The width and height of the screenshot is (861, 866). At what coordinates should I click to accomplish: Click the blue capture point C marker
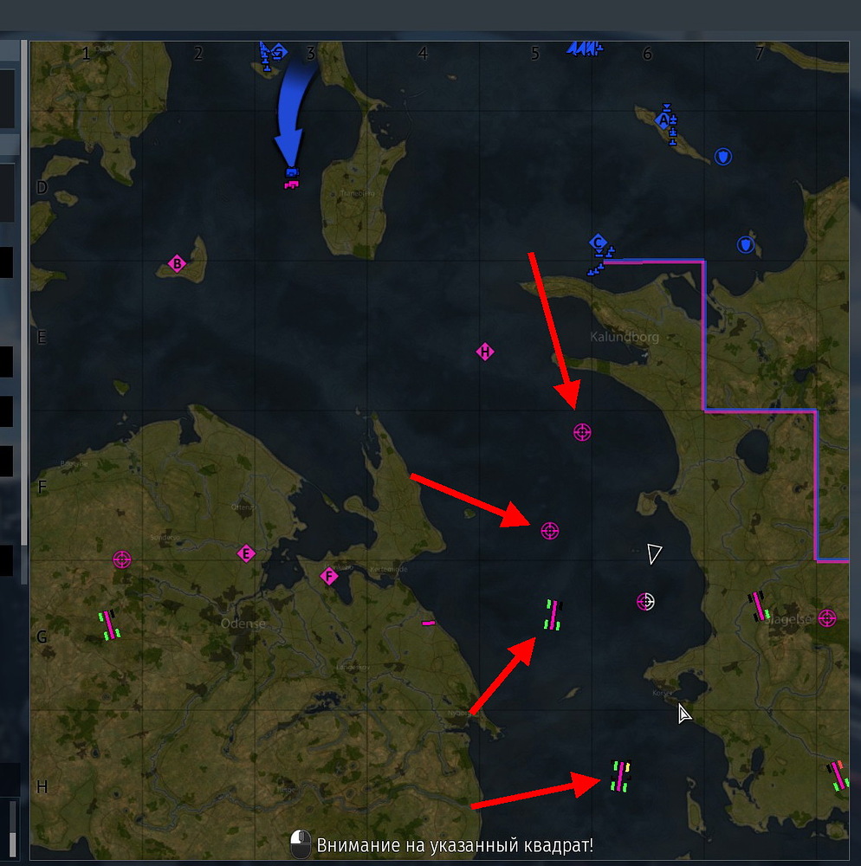point(598,242)
